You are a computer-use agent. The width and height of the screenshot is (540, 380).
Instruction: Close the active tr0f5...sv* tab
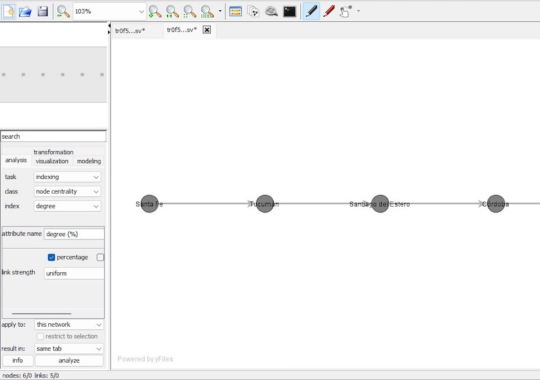click(x=207, y=30)
